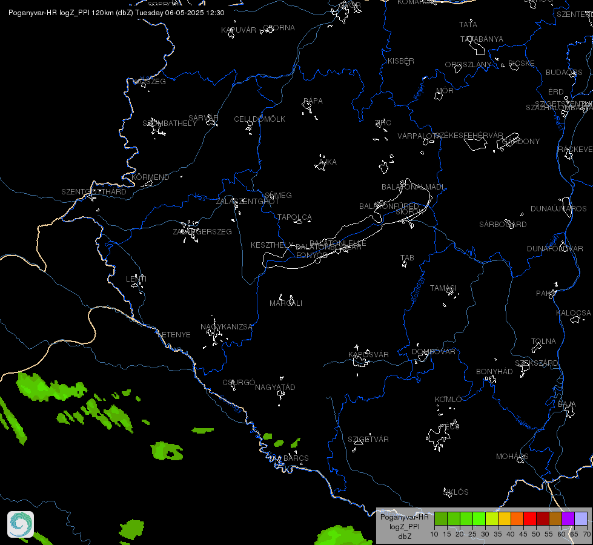
Task: Click the NAGYKANIZSA city label
Action: click(227, 327)
